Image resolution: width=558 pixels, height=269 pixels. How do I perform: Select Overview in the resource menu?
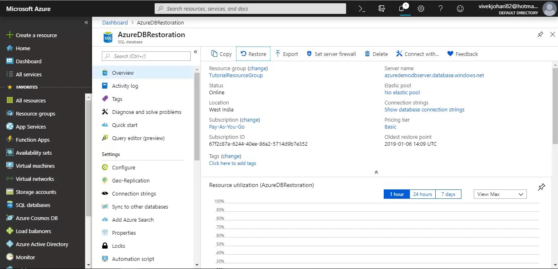[143, 73]
